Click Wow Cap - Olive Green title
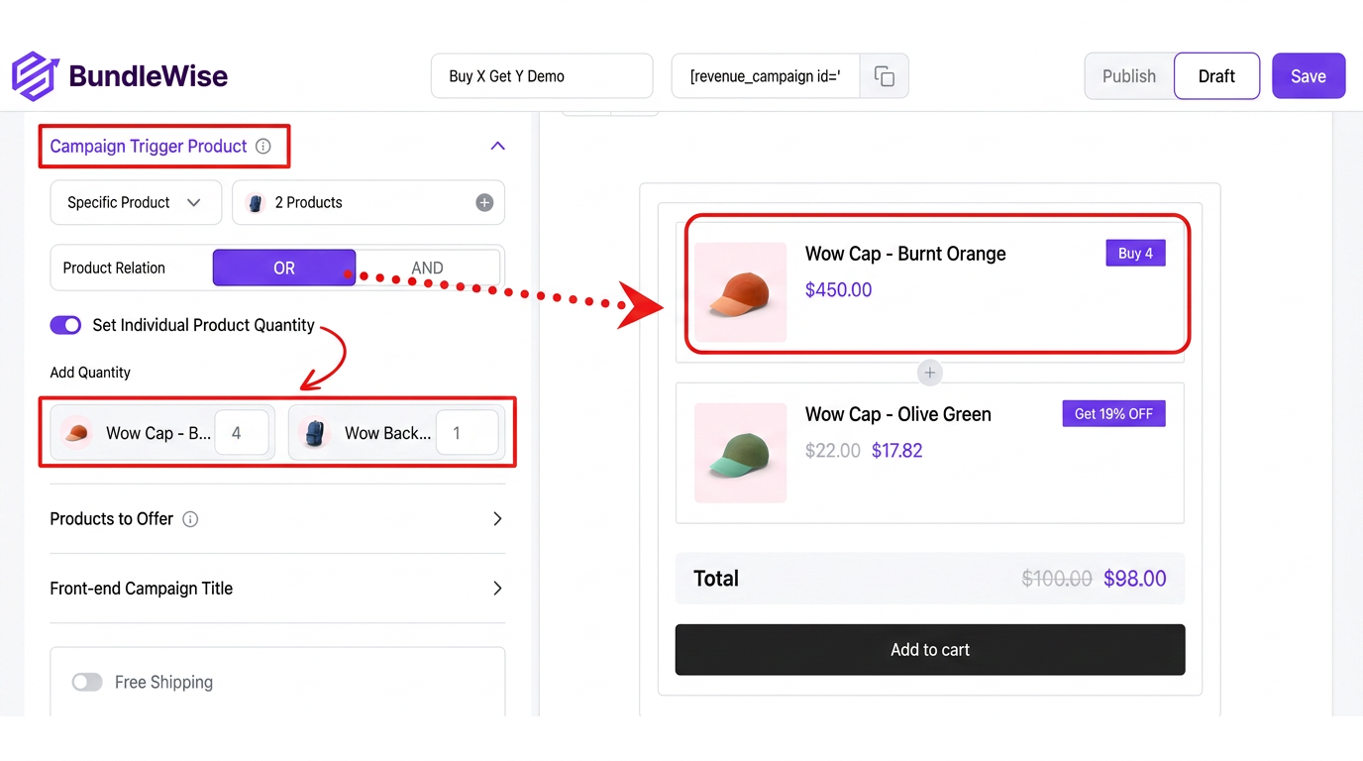This screenshot has width=1363, height=761. point(898,414)
